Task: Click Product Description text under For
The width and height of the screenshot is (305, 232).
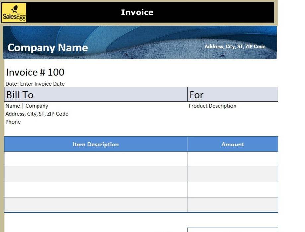Action: click(x=212, y=106)
